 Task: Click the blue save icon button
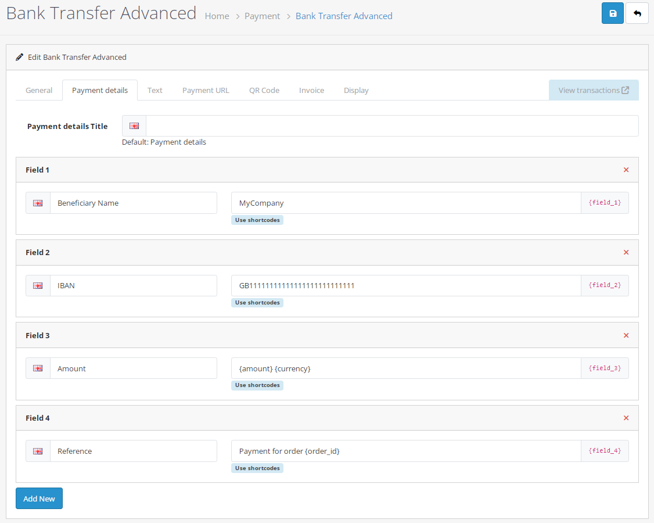(x=612, y=13)
